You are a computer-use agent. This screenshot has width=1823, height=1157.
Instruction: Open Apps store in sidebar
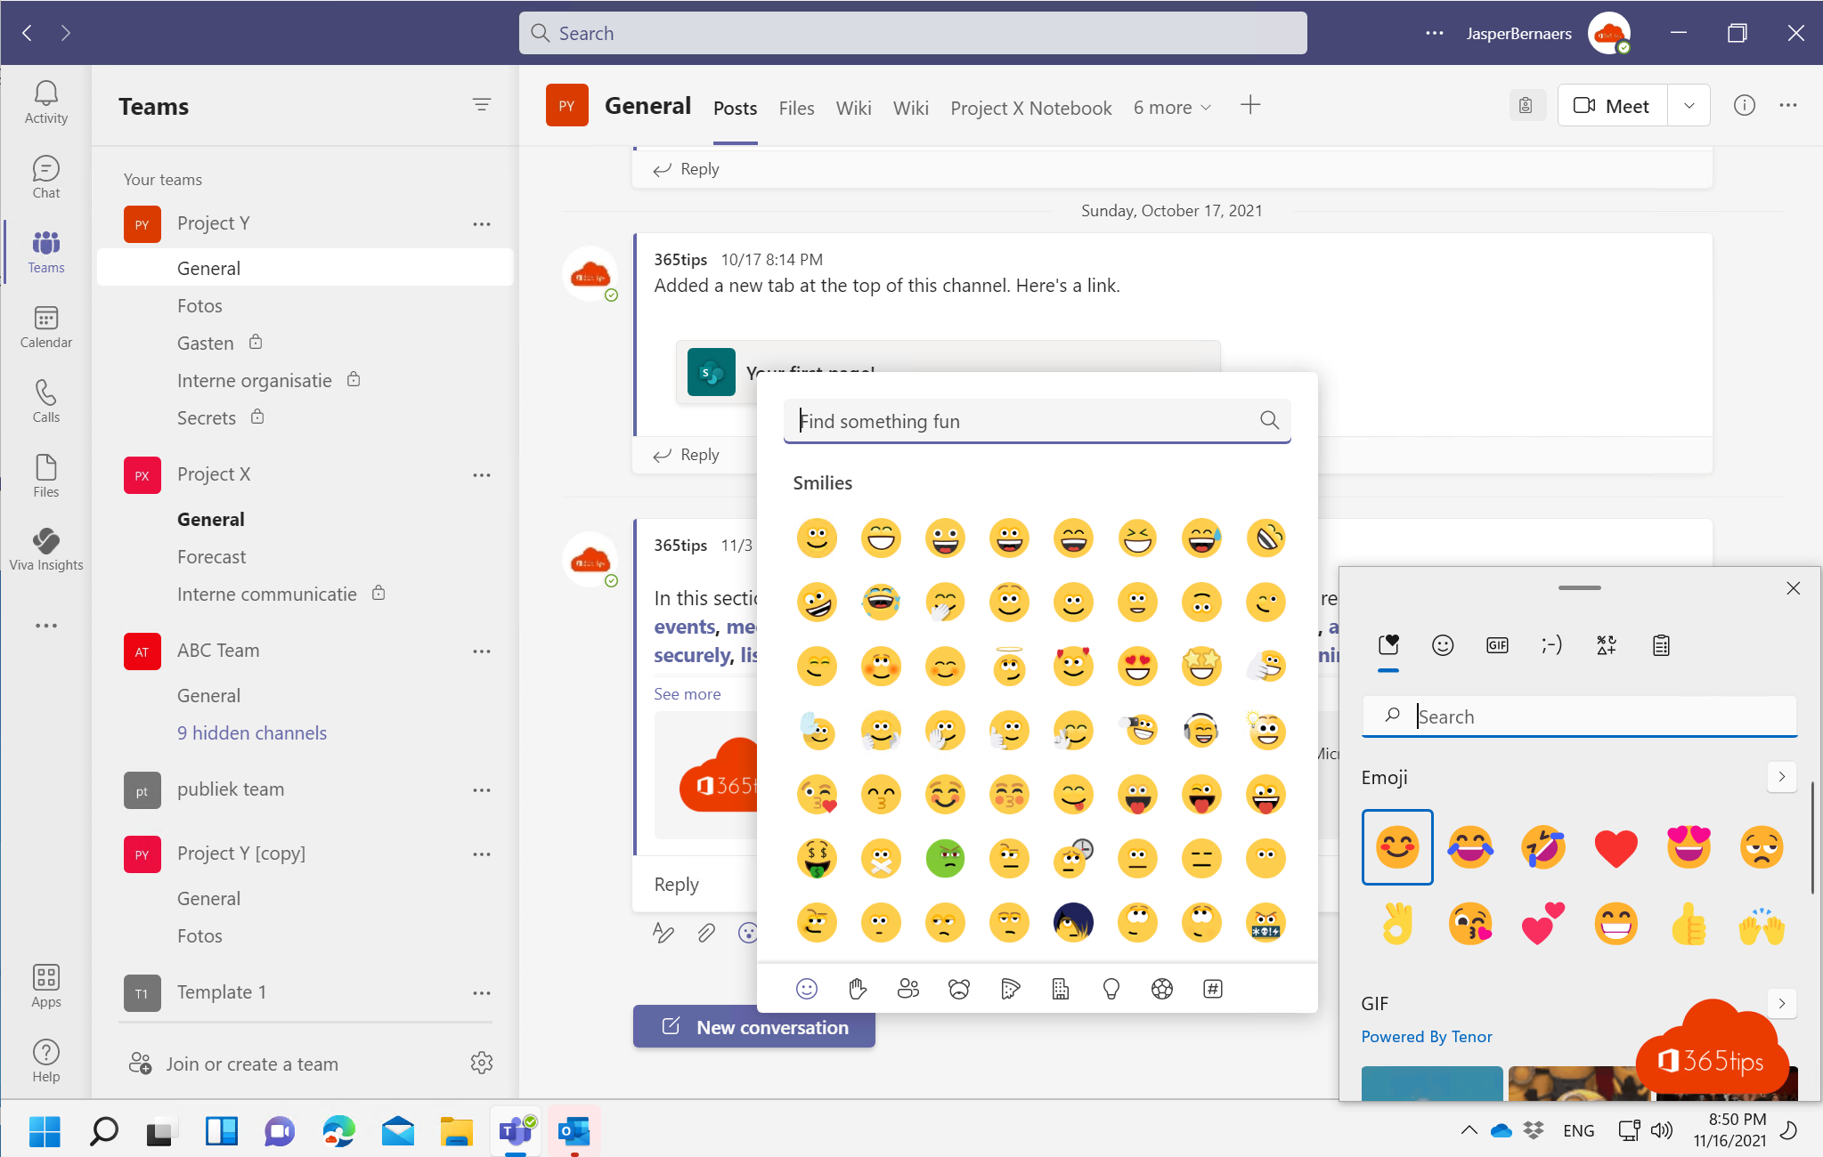pyautogui.click(x=45, y=985)
